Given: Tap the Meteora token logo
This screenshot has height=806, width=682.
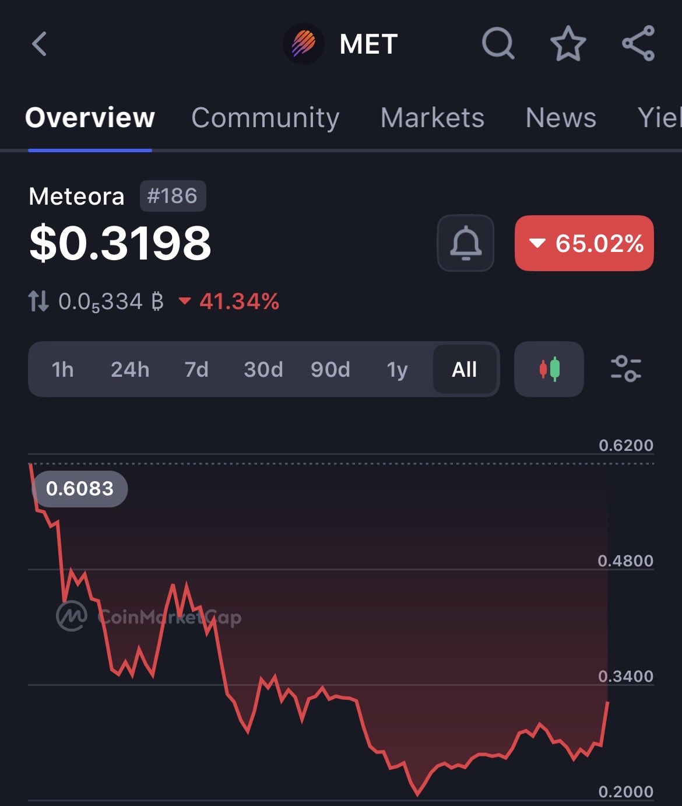Looking at the screenshot, I should click(303, 44).
